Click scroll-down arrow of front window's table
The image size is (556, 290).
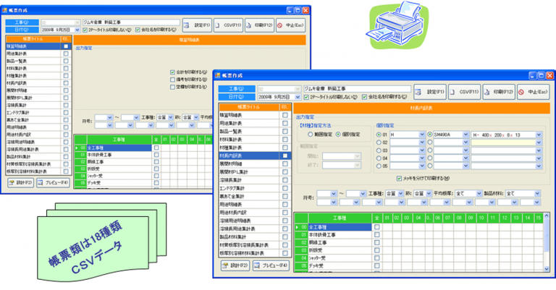pyautogui.click(x=547, y=269)
